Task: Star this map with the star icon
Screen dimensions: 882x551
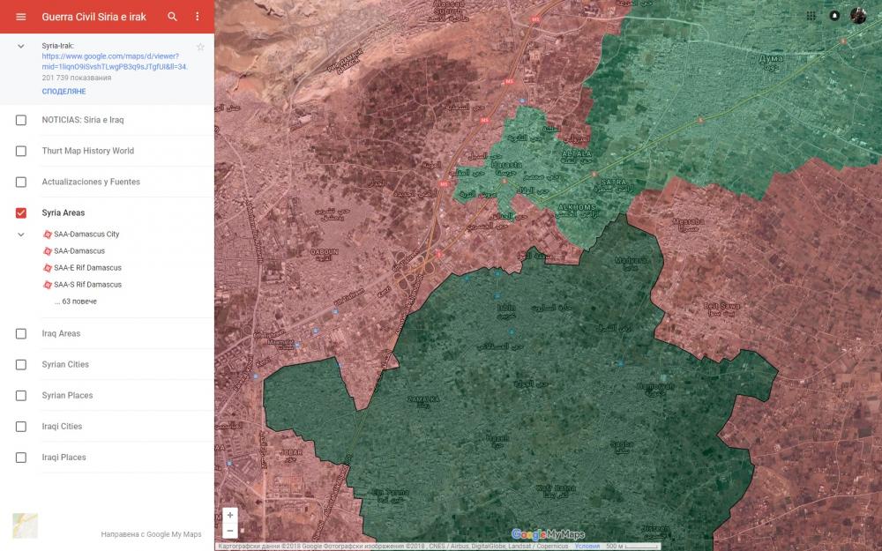Action: (200, 47)
